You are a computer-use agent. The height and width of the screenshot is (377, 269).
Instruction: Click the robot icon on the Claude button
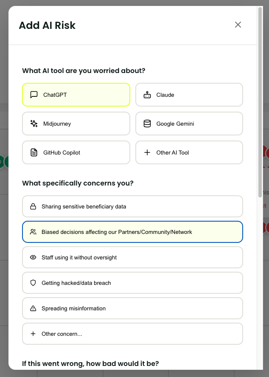[x=147, y=95]
